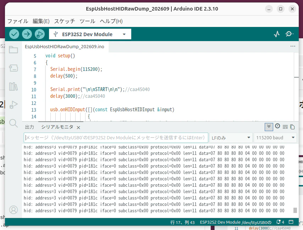Open the ヘルプ(H) menu

(111, 21)
